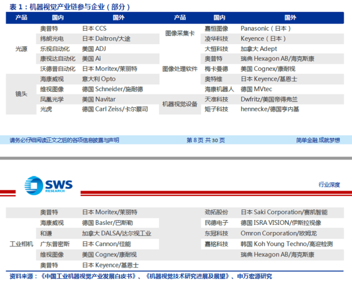Image resolution: width=352 pixels, height=286 pixels.
Task: Select 德国 Carl Zeiss/卡尔蔡司 cell
Action: 115,109
